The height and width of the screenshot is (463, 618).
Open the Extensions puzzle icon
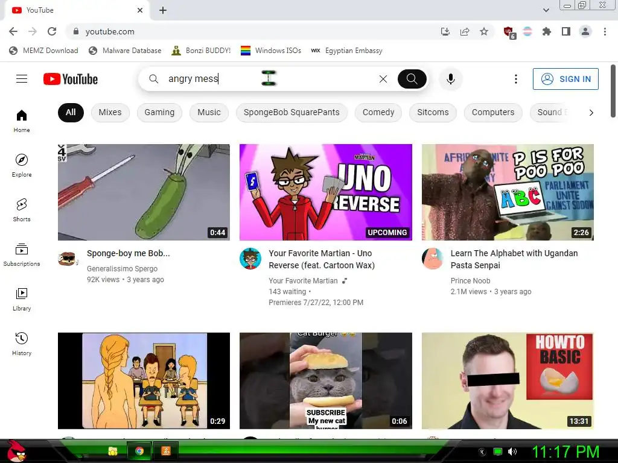coord(546,31)
